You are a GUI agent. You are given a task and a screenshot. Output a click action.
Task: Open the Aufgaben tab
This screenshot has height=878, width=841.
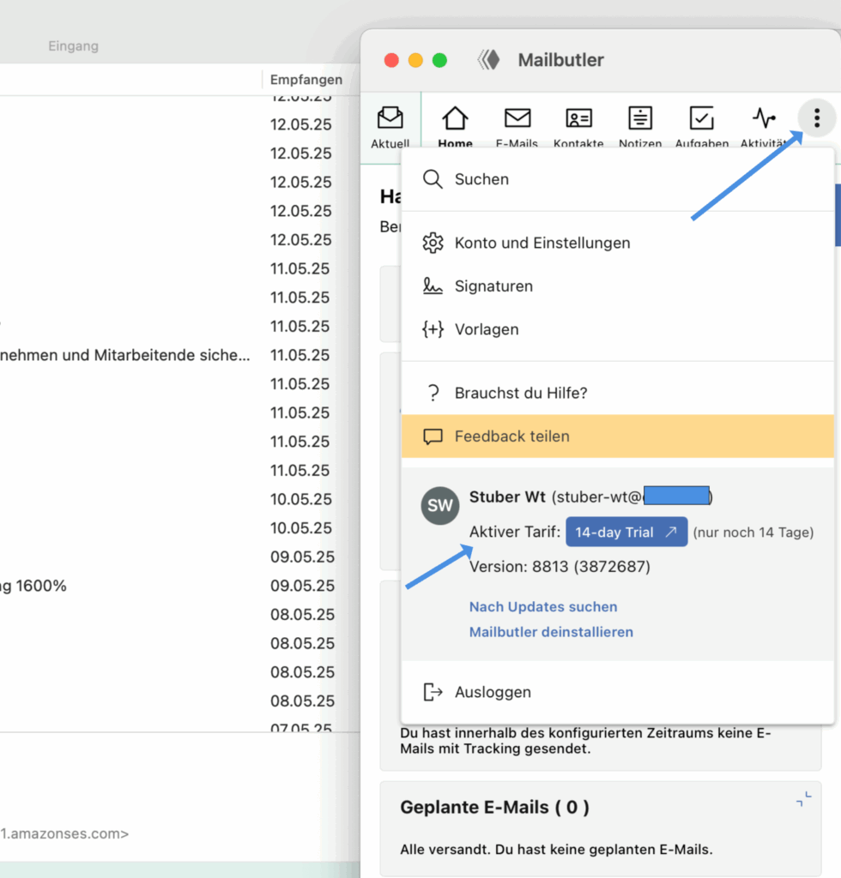(701, 127)
